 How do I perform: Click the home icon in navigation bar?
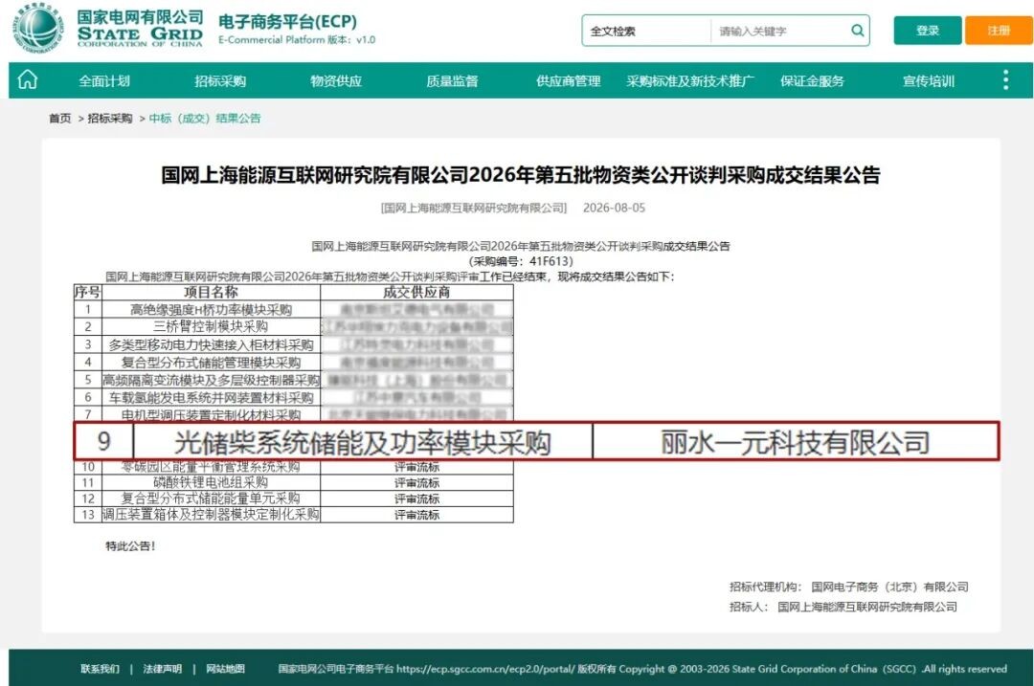28,80
